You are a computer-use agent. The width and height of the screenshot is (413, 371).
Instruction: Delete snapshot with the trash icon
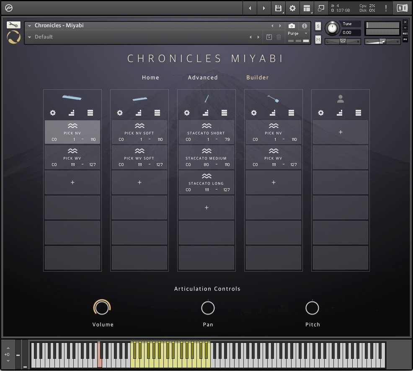[x=279, y=37]
